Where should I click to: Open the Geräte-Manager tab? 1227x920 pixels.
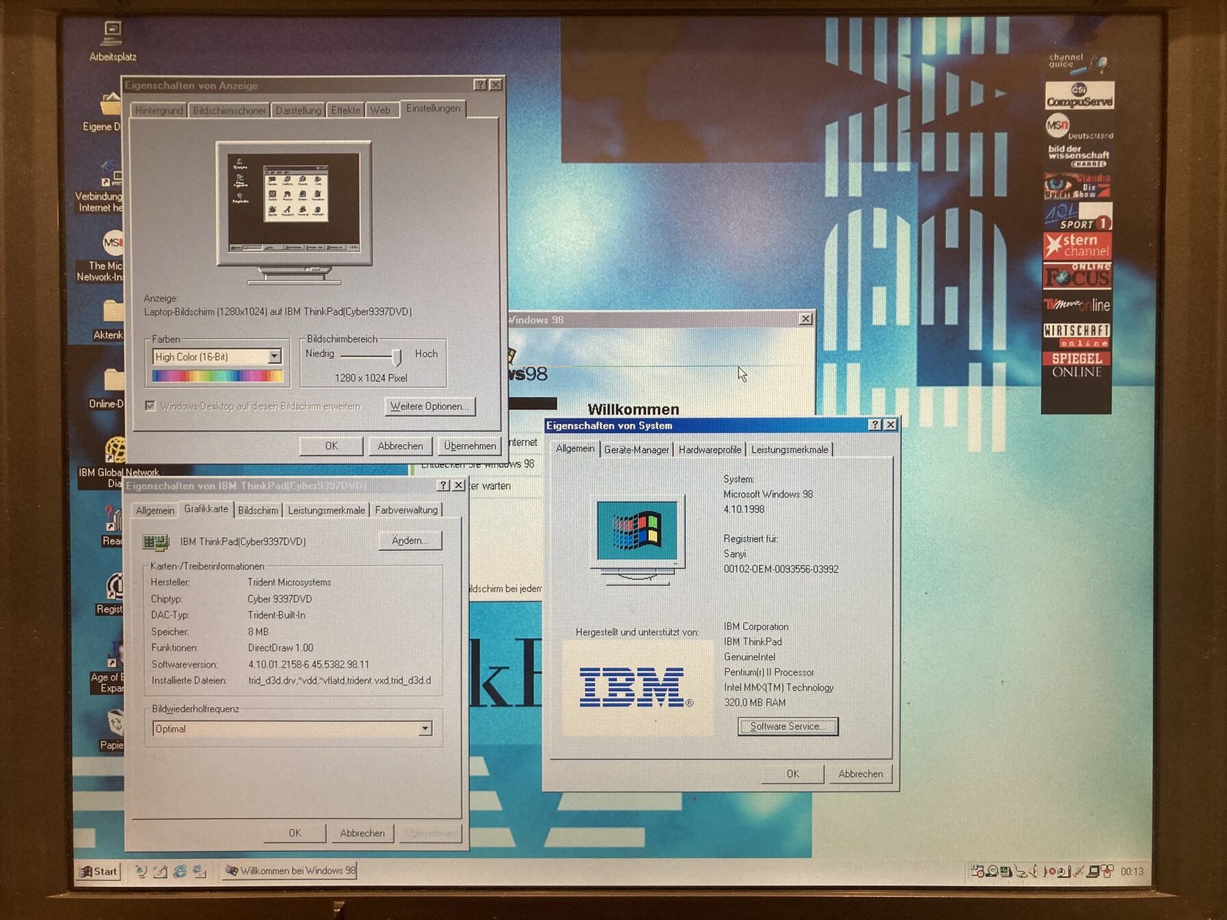[636, 450]
